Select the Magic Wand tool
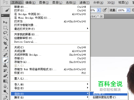 coord(5,38)
